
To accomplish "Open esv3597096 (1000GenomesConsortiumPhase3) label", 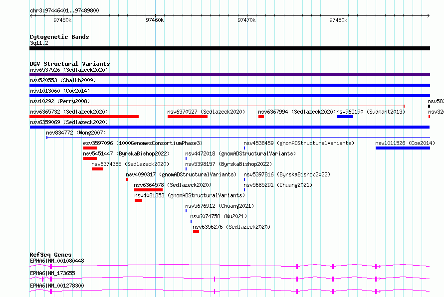I will coord(143,143).
